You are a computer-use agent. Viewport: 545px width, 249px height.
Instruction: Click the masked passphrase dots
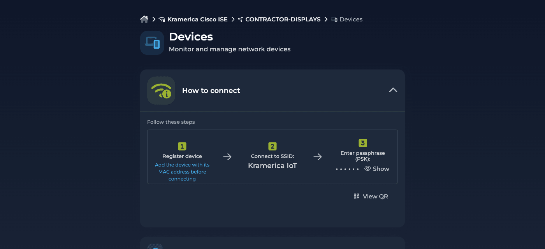347,169
